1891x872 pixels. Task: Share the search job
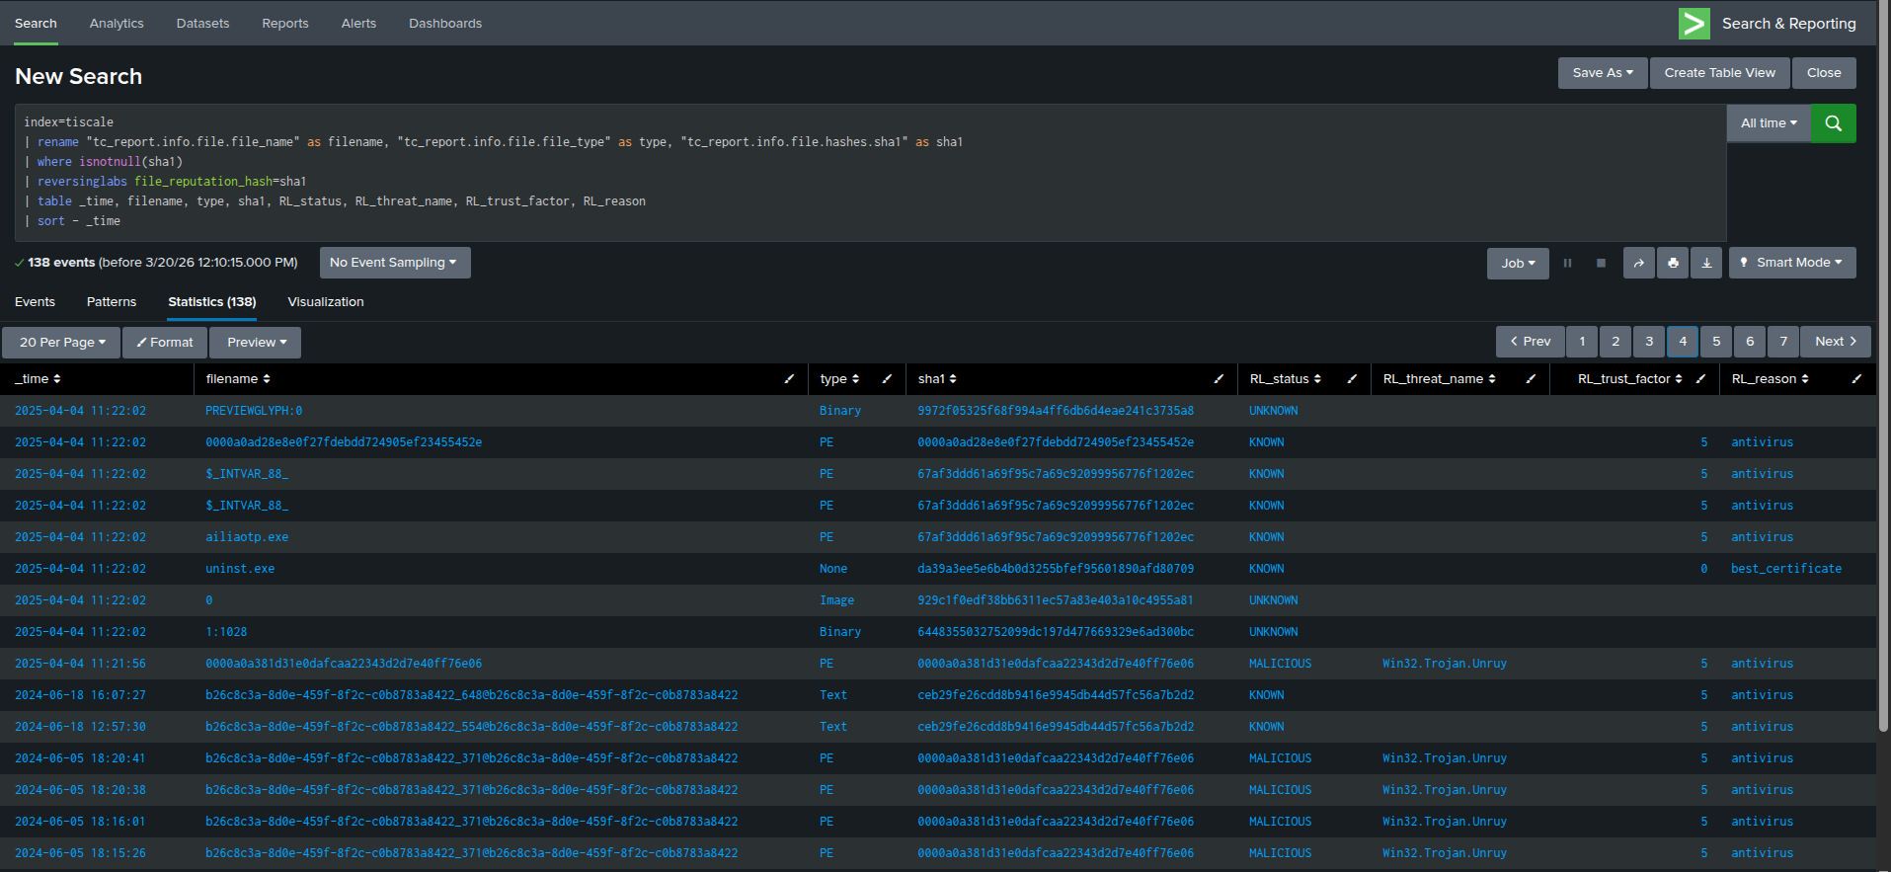[1639, 263]
